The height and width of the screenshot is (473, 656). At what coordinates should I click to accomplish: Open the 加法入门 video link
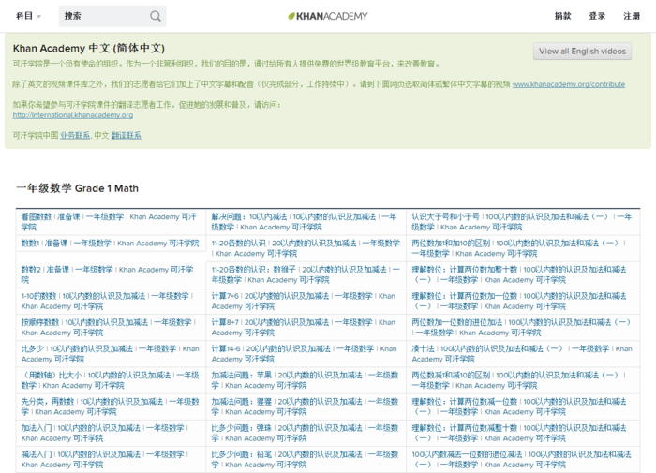click(x=105, y=433)
